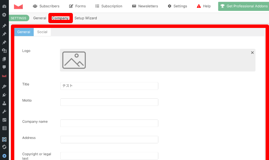Focus the Address input field
The width and height of the screenshot is (269, 160).
tap(109, 140)
